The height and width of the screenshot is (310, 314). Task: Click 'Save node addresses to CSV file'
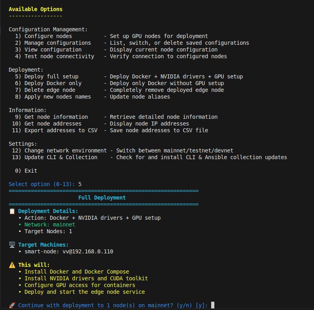pos(159,130)
